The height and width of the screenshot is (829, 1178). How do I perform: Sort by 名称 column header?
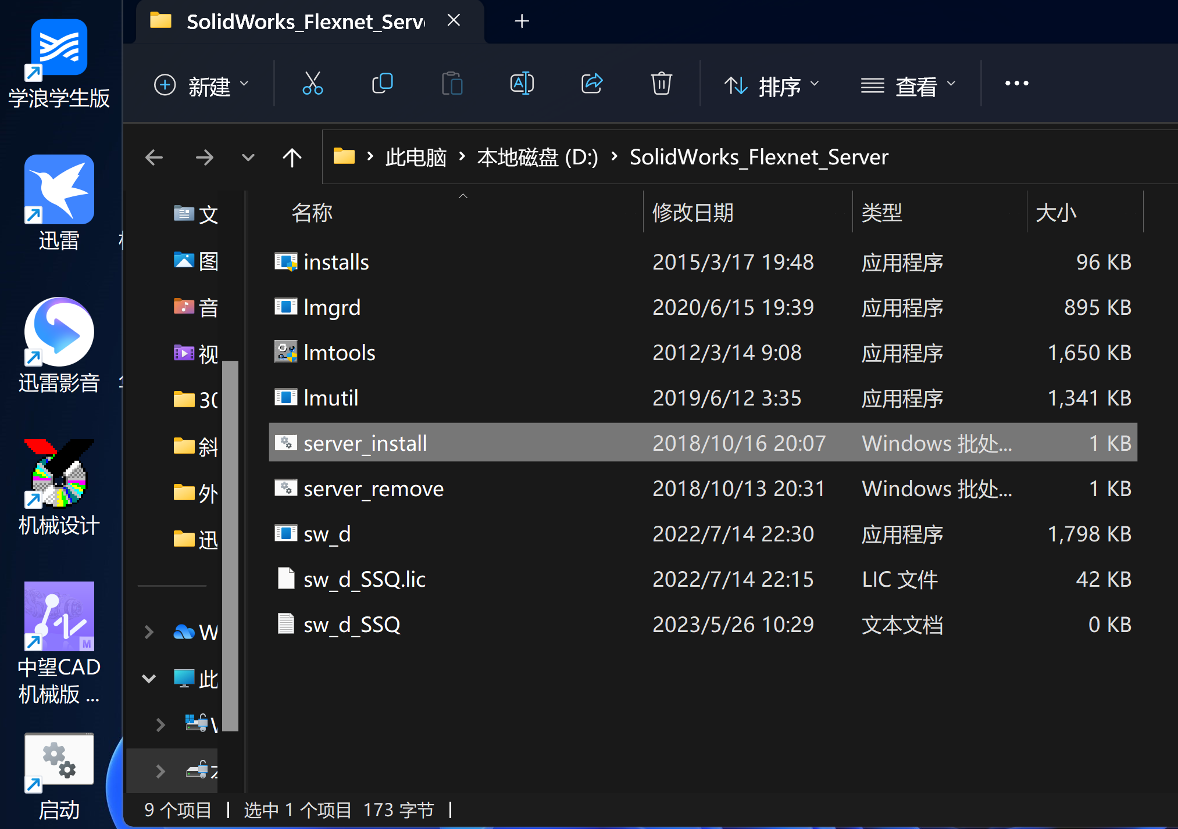click(x=312, y=213)
